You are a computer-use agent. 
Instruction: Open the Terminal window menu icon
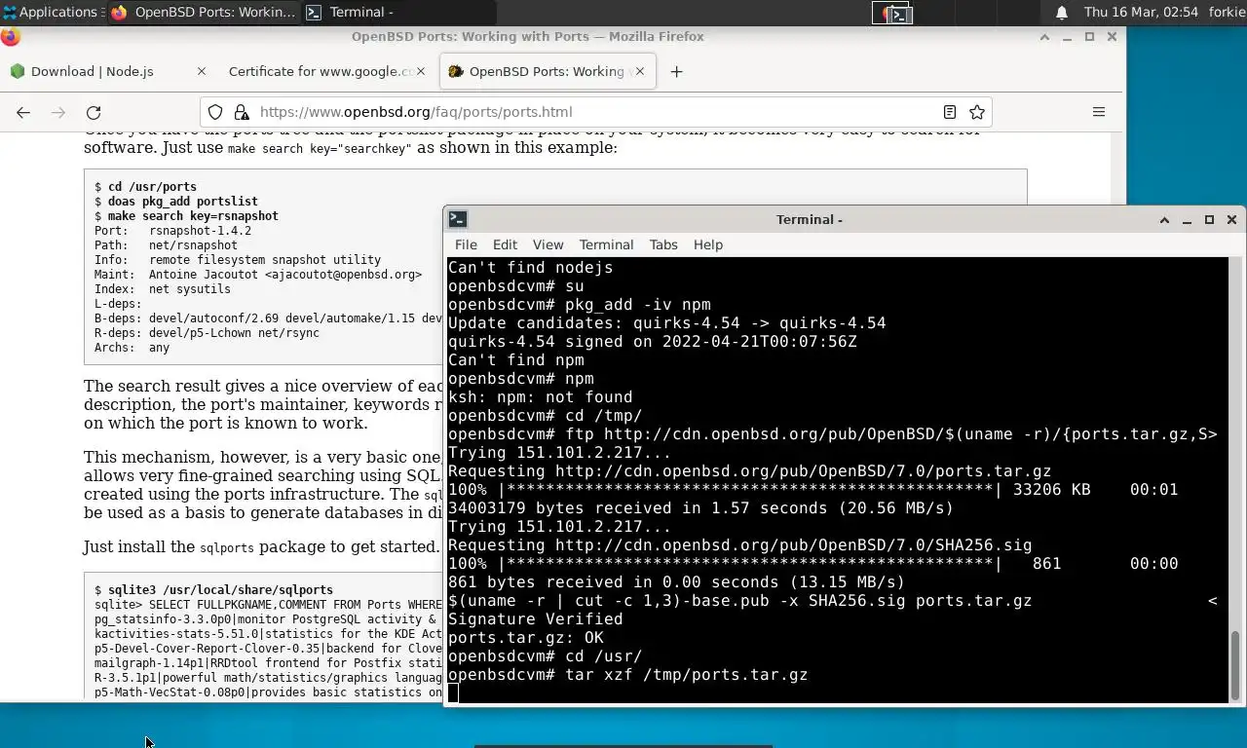[x=457, y=219]
